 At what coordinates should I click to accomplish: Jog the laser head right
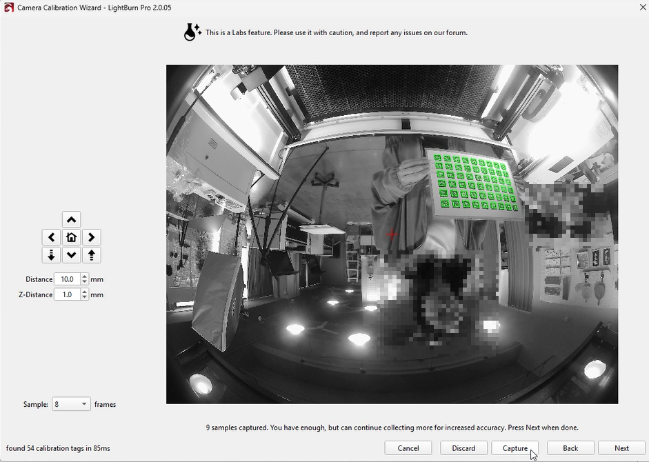[92, 237]
